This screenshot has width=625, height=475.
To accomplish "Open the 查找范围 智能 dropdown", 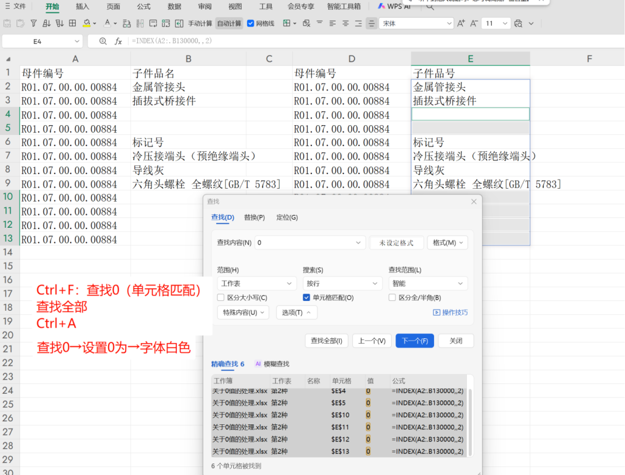I will (428, 283).
